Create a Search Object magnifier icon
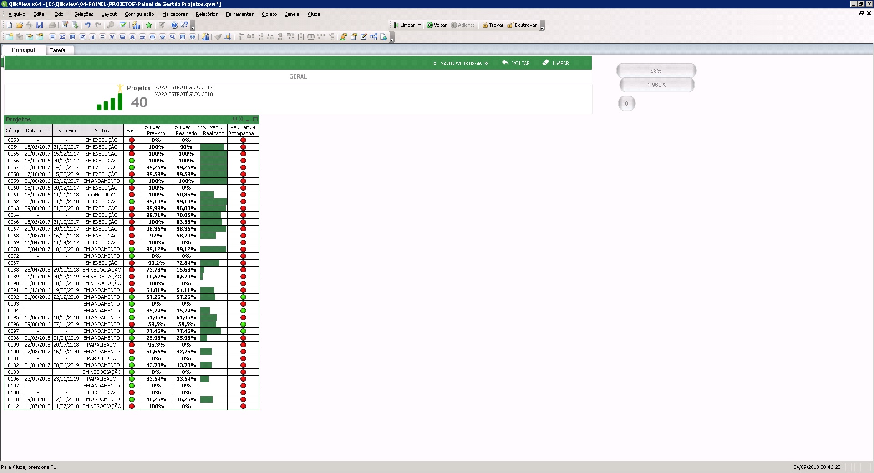Screen dimensions: 874x473 click(x=173, y=37)
